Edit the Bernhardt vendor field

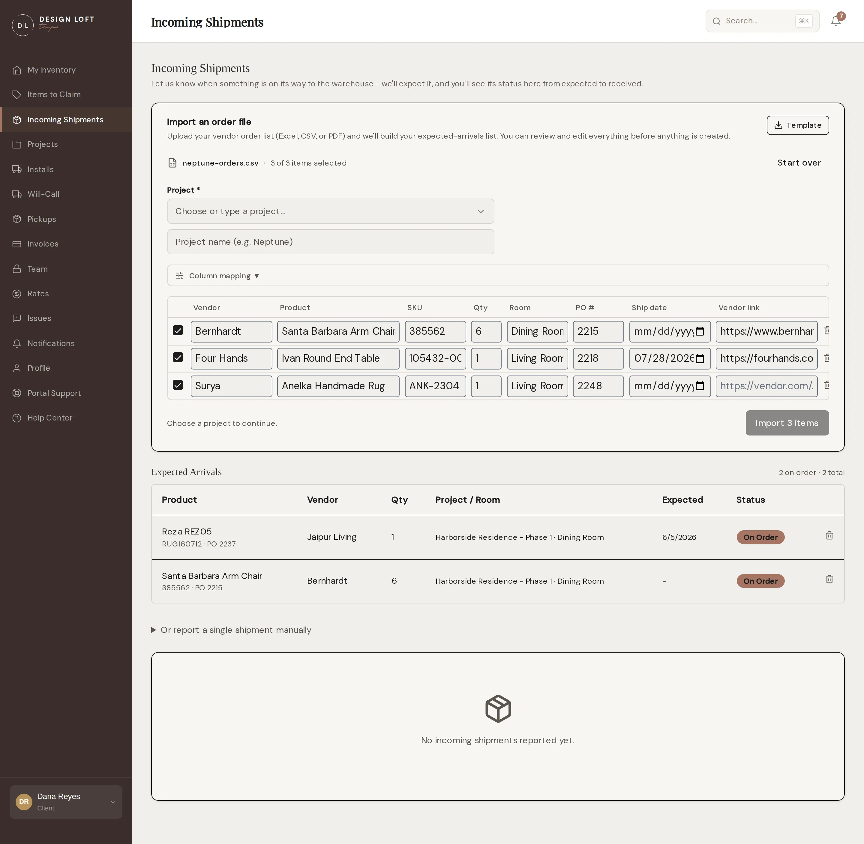click(x=231, y=332)
